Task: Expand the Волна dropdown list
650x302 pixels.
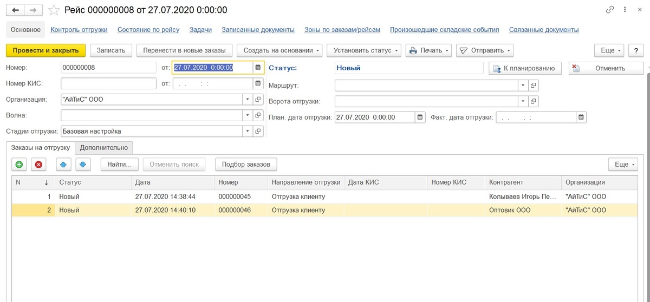Action: pyautogui.click(x=248, y=115)
